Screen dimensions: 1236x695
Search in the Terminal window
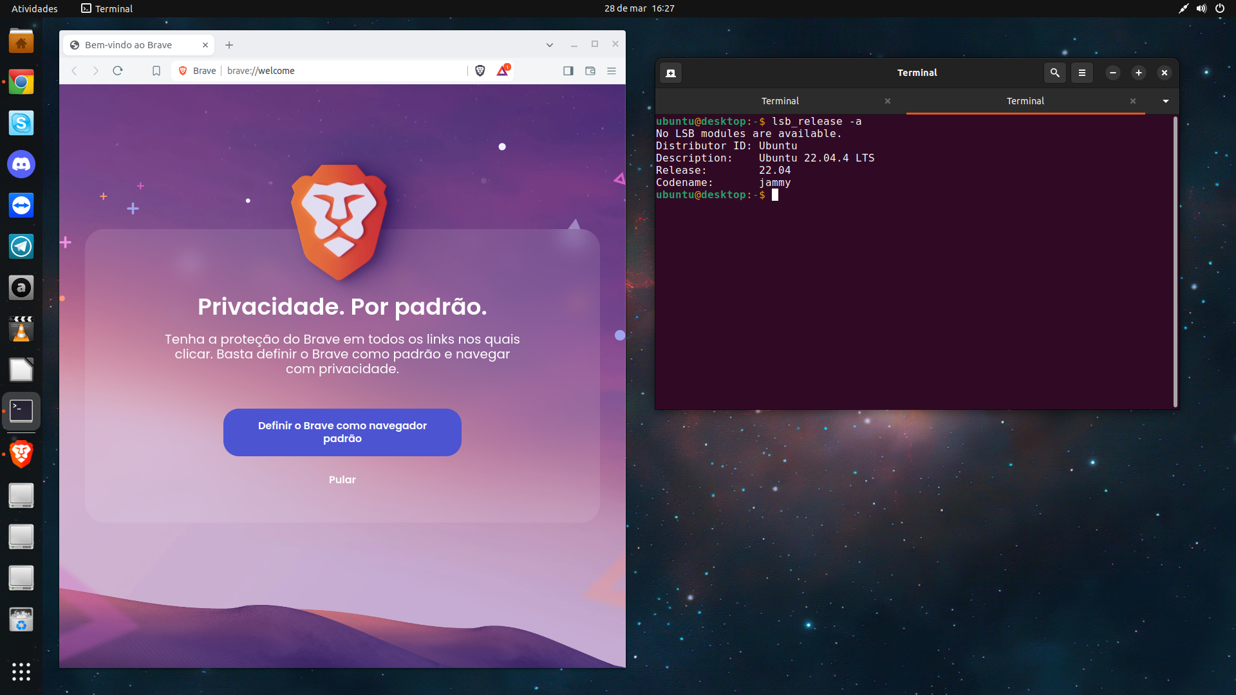click(x=1054, y=73)
